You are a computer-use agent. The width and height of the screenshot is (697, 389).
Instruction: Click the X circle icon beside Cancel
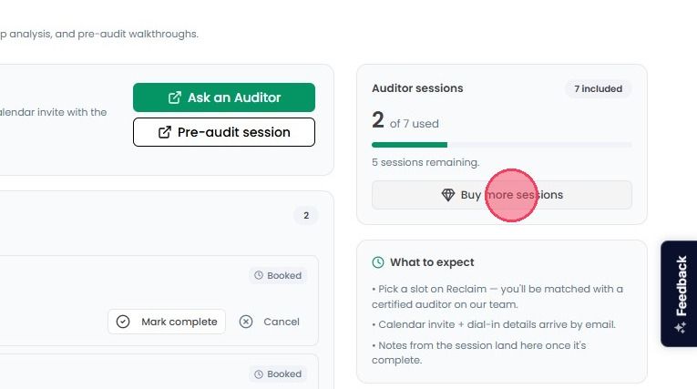tap(246, 322)
